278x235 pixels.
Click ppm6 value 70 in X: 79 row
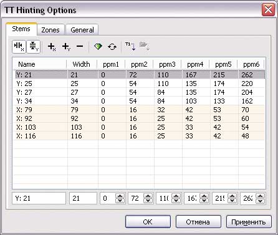click(245, 110)
